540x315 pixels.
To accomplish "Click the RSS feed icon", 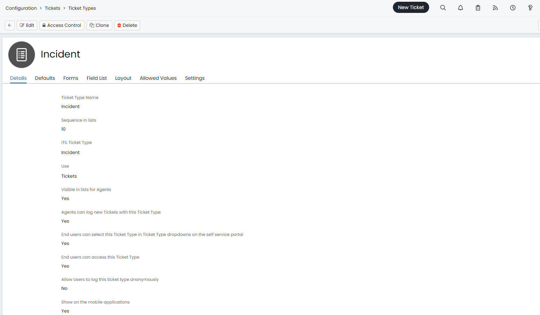I will [495, 7].
